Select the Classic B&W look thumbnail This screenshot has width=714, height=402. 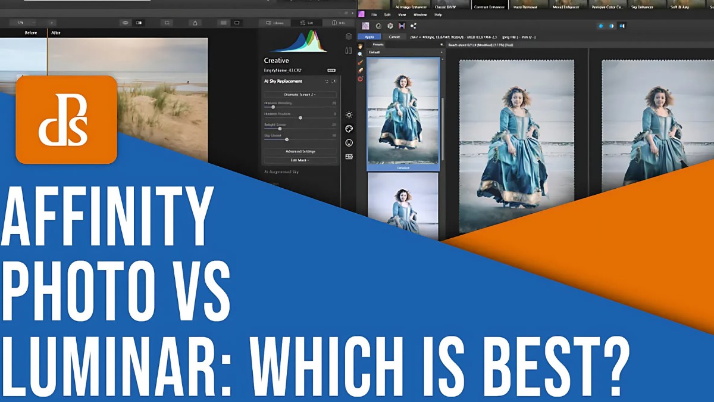point(451,4)
